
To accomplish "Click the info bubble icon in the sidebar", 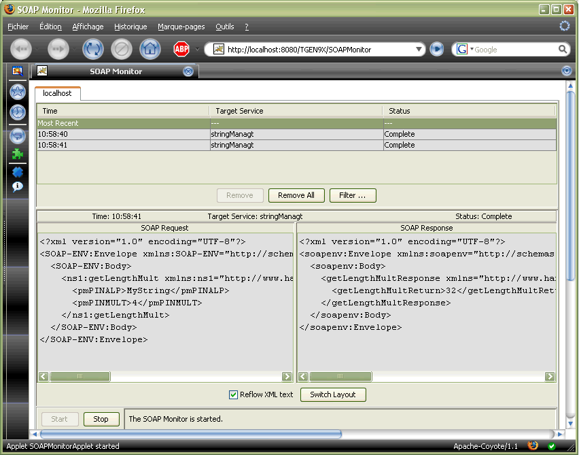I will (x=18, y=186).
